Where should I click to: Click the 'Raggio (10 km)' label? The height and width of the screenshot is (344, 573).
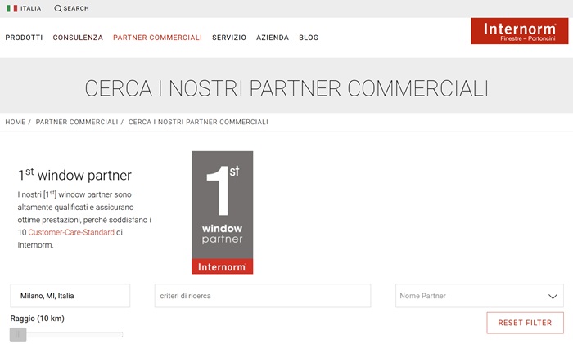click(38, 319)
